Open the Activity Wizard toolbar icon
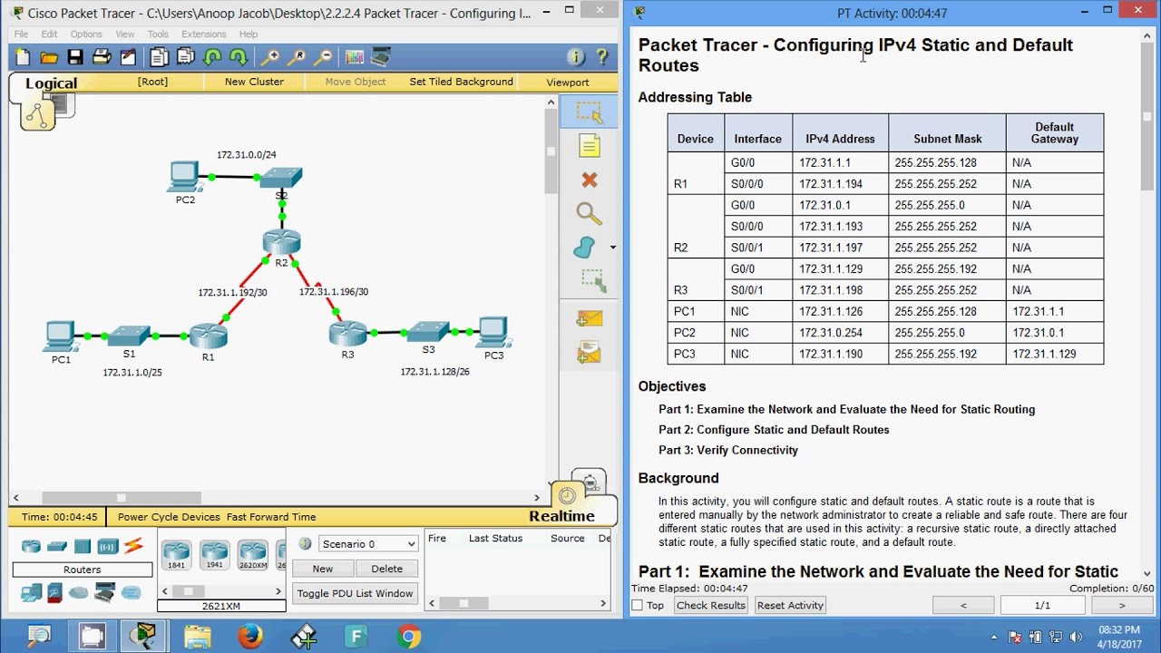The width and height of the screenshot is (1161, 653). (x=128, y=57)
